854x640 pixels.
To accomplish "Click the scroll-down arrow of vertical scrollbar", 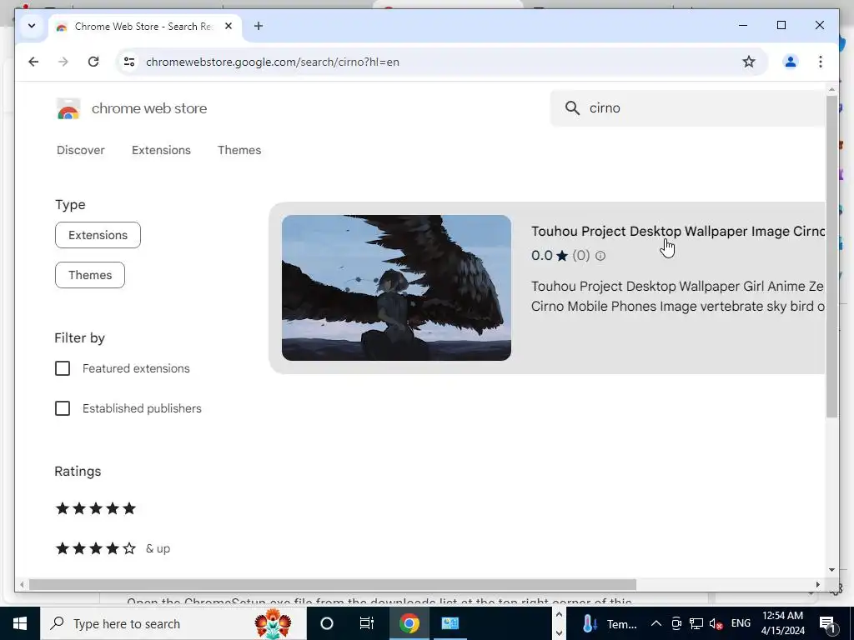I will tap(831, 570).
